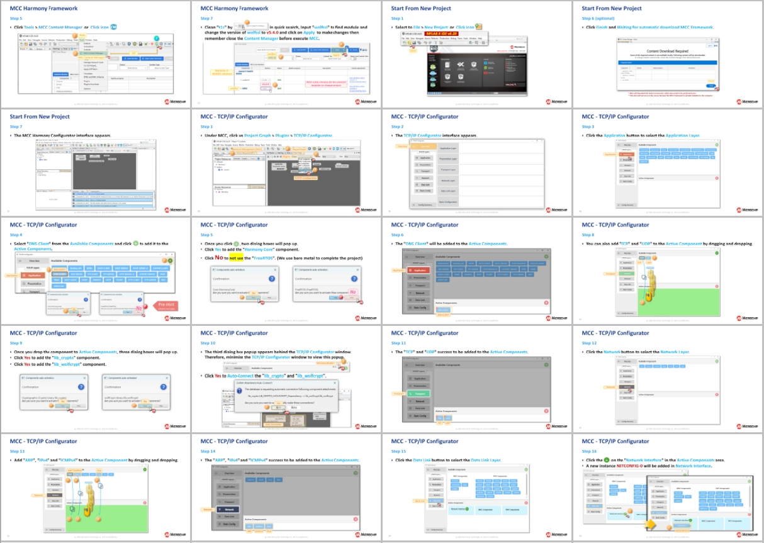Click Data Link button in Step 11 slide
The image size is (764, 543).
click(419, 408)
